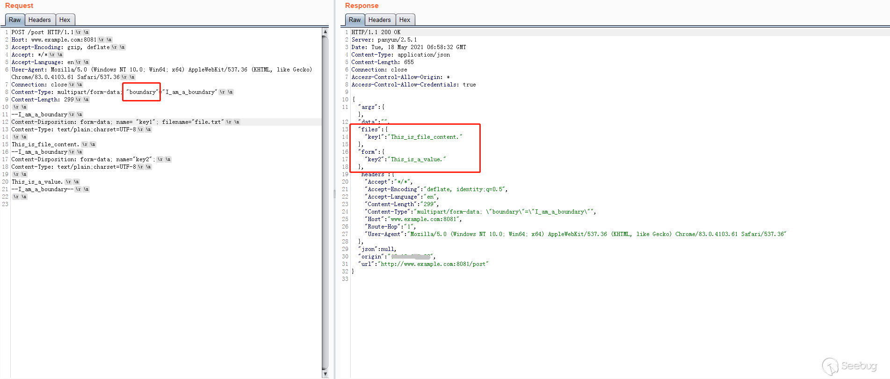Open the Request Hex tab

65,20
